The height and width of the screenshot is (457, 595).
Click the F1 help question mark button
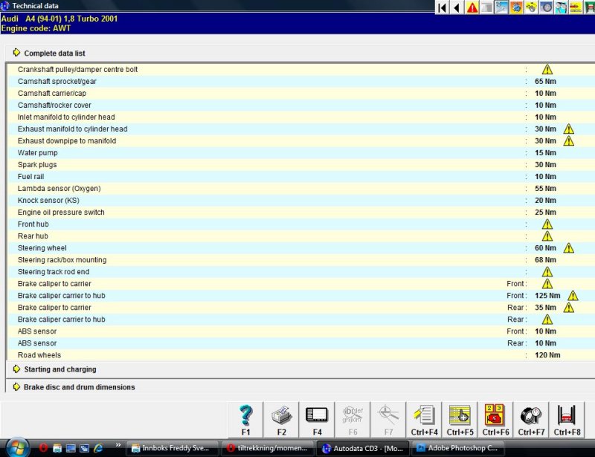coord(246,420)
